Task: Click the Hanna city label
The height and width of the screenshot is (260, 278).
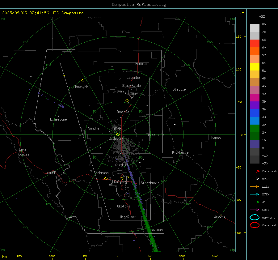Action: (x=216, y=138)
